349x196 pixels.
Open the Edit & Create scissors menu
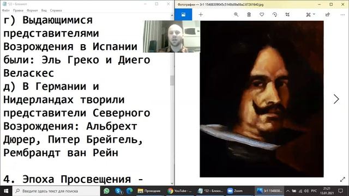click(310, 15)
